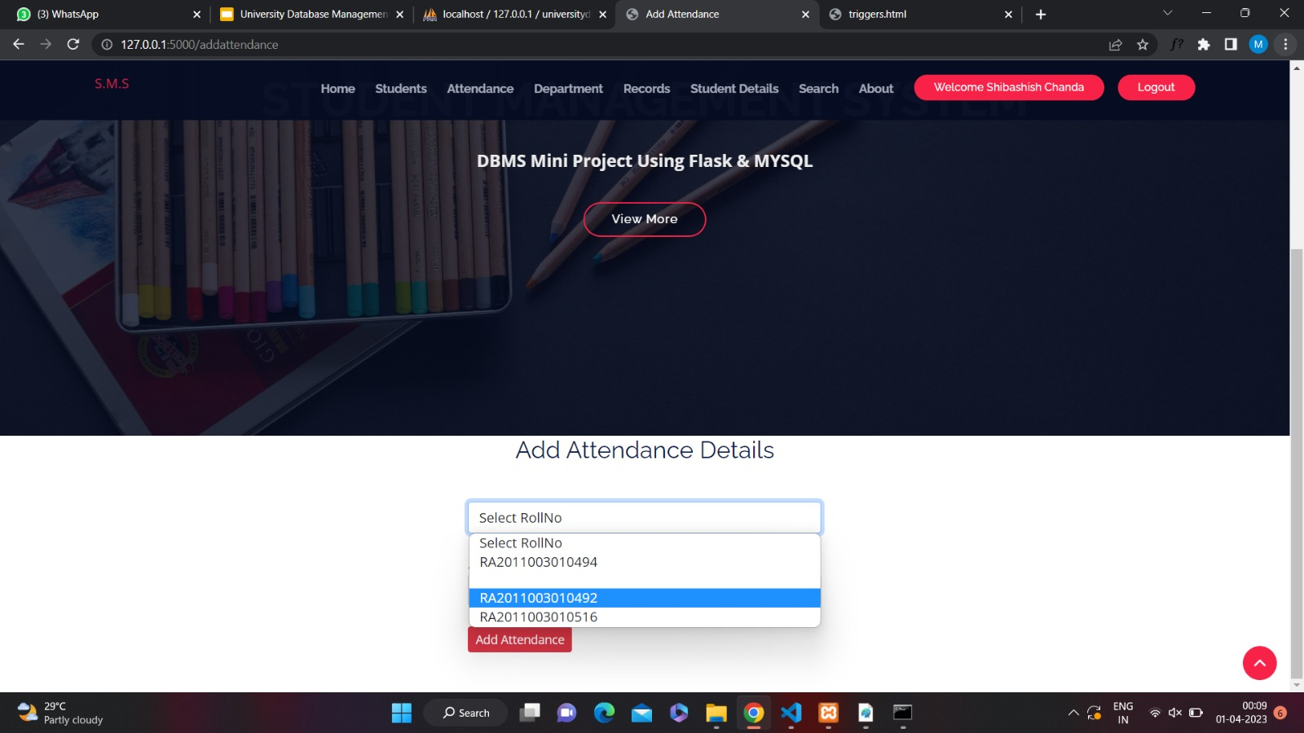This screenshot has height=733, width=1304.
Task: Open the About nav item
Action: pyautogui.click(x=876, y=89)
